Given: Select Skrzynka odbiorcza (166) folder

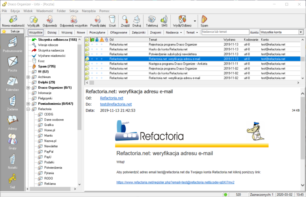Looking at the screenshot, I should click(57, 39).
